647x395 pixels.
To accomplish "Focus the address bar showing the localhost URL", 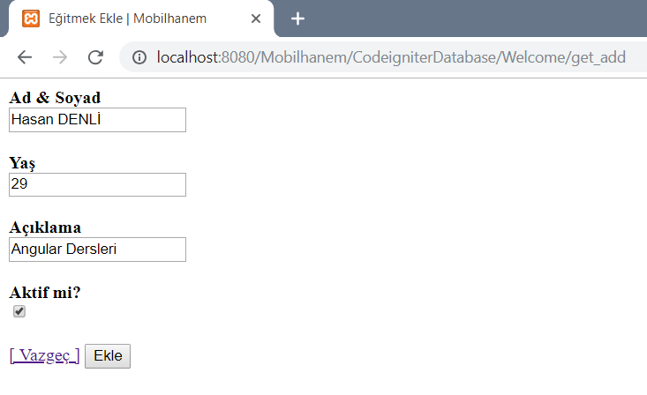I will pos(390,57).
